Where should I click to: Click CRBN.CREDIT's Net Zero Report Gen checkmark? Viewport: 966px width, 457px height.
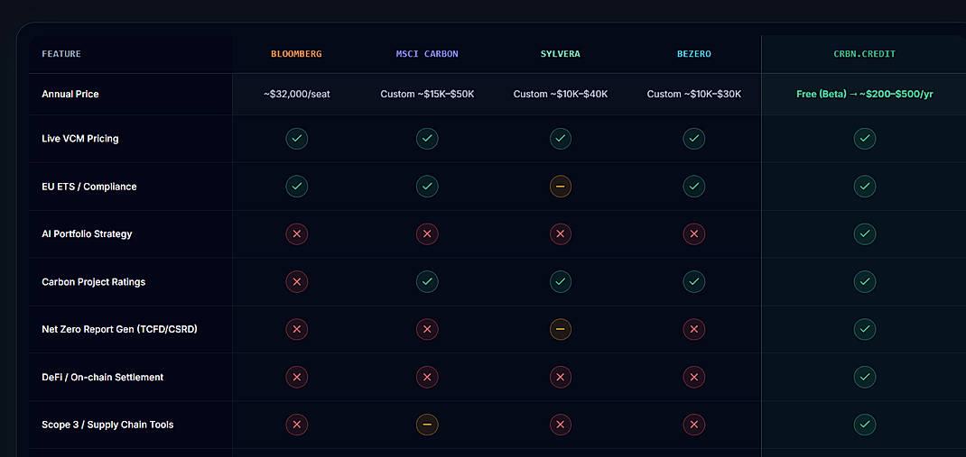(864, 329)
